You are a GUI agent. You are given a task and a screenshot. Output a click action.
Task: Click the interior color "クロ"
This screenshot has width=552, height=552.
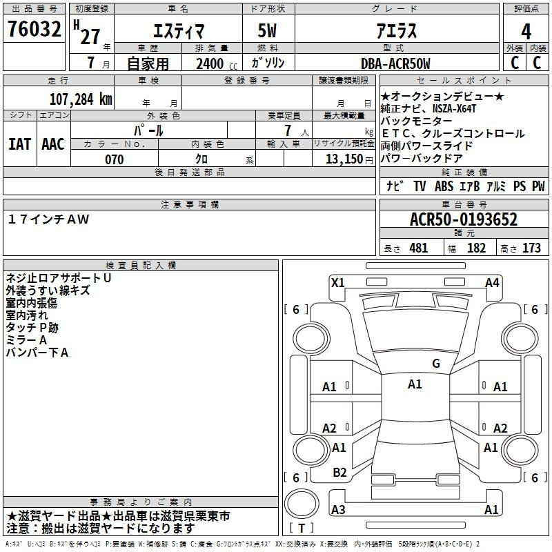click(201, 159)
